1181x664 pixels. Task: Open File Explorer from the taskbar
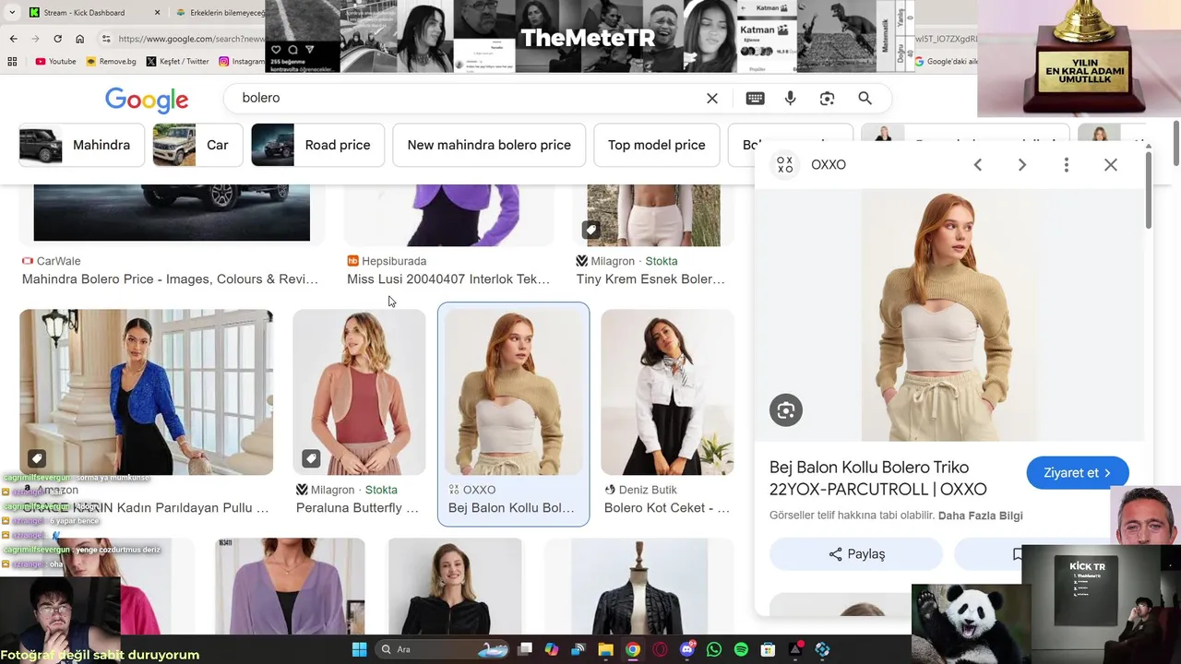(x=605, y=649)
